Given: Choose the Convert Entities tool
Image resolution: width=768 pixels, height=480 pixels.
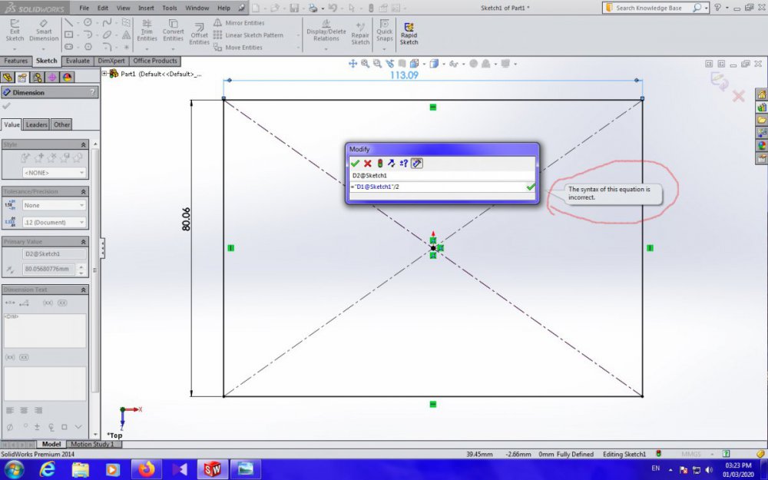Looking at the screenshot, I should pos(173,32).
